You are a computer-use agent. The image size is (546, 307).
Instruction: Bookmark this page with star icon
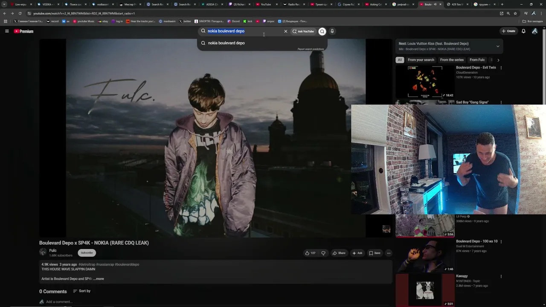click(x=515, y=13)
